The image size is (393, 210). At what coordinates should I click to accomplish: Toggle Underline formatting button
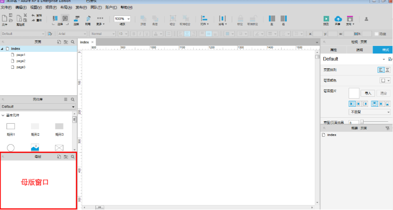(147, 34)
